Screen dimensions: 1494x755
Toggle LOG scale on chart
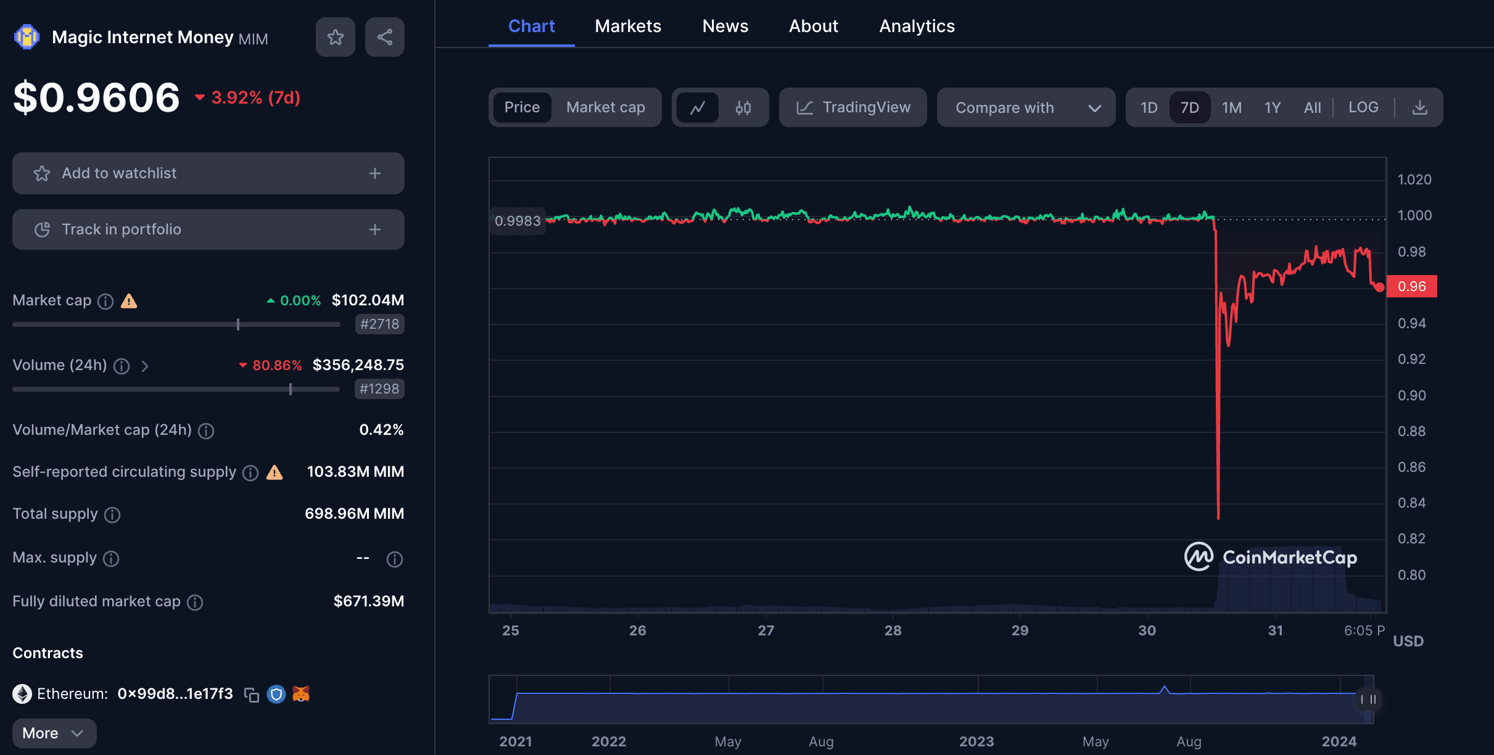click(x=1363, y=107)
